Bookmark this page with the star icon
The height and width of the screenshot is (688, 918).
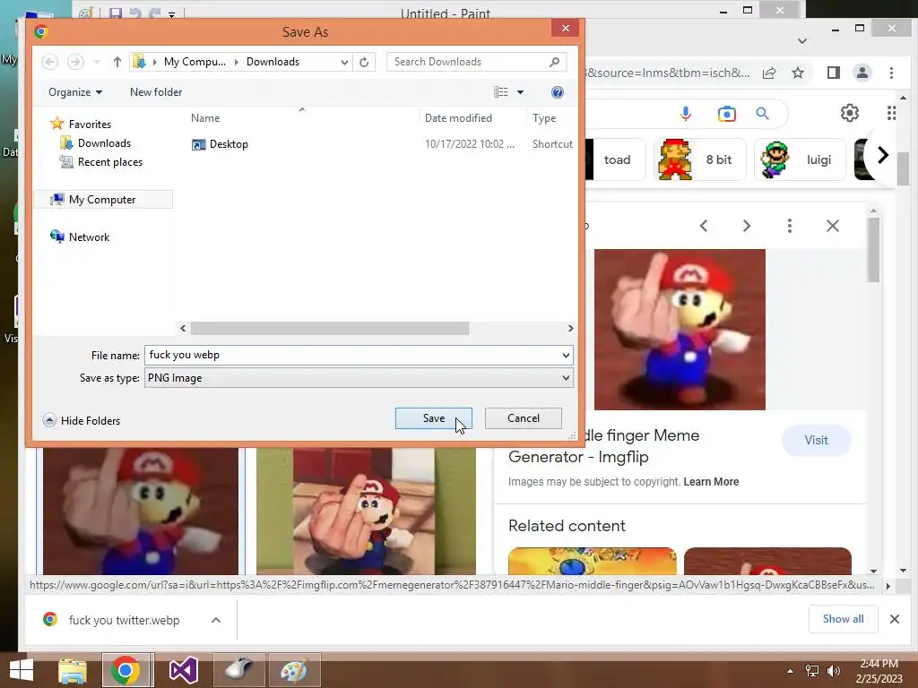[x=797, y=73]
